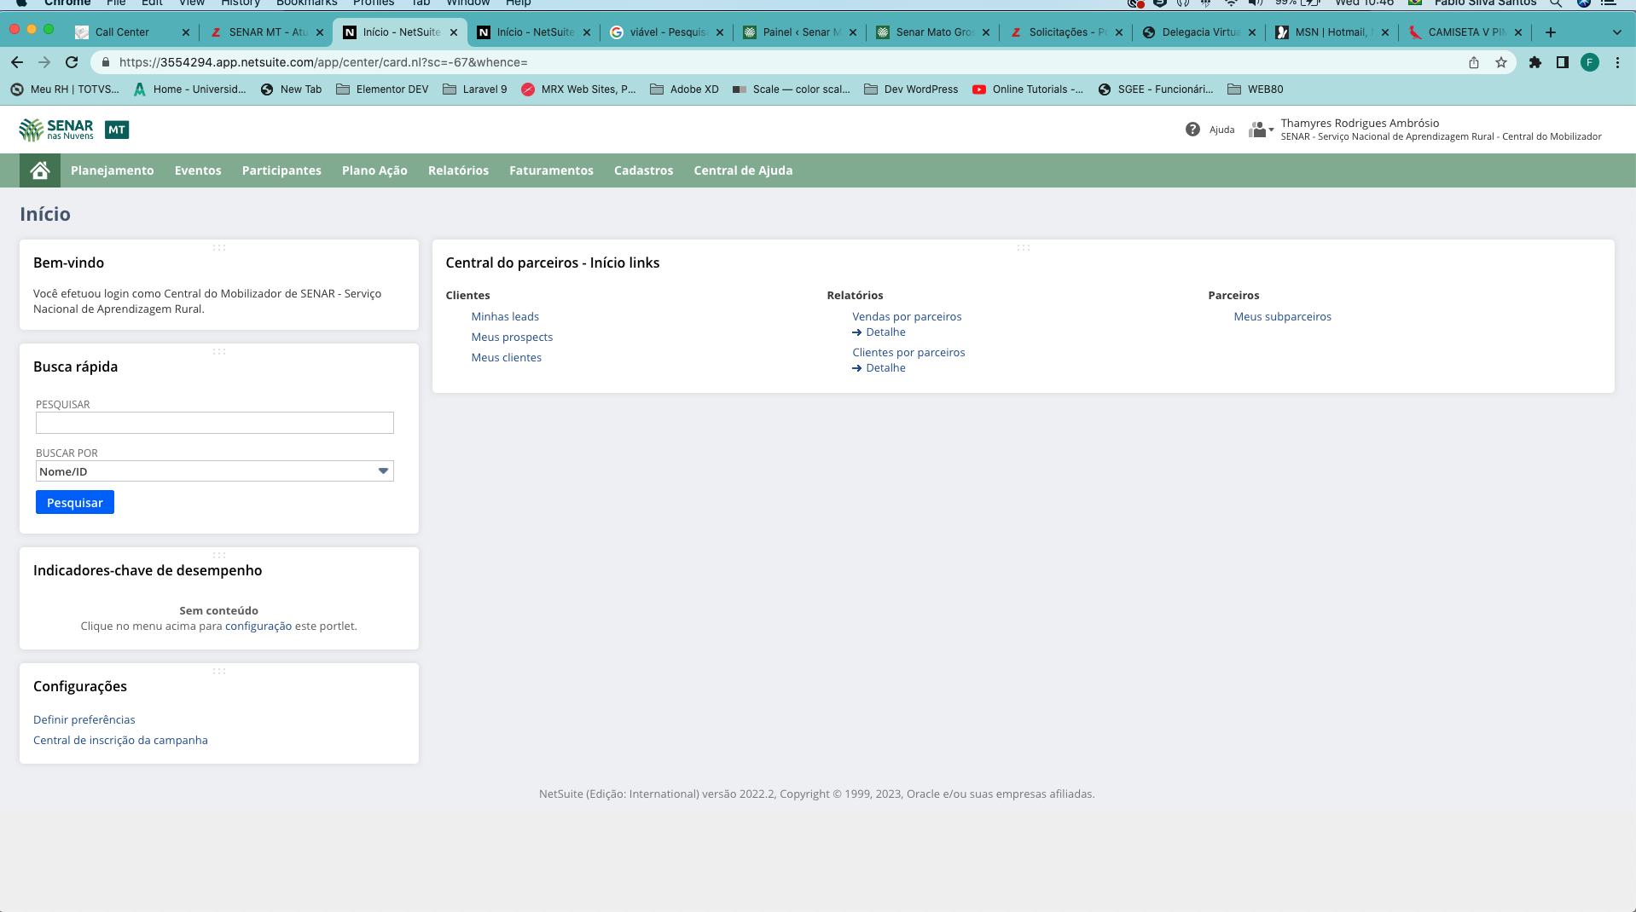Open the Planejamento menu
Viewport: 1636px width, 912px height.
pos(112,170)
